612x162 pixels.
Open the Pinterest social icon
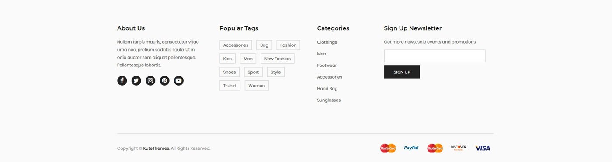(x=164, y=80)
